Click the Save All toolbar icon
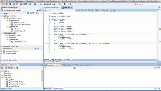161x91 pixels. click(x=10, y=4)
